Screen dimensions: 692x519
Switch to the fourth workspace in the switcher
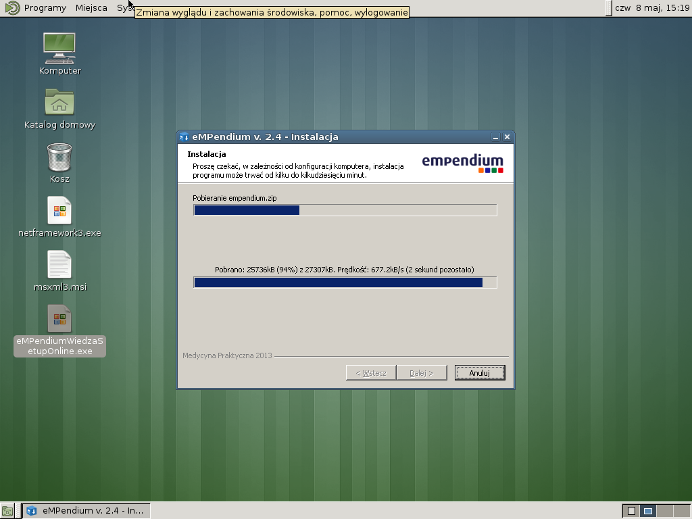pos(682,511)
